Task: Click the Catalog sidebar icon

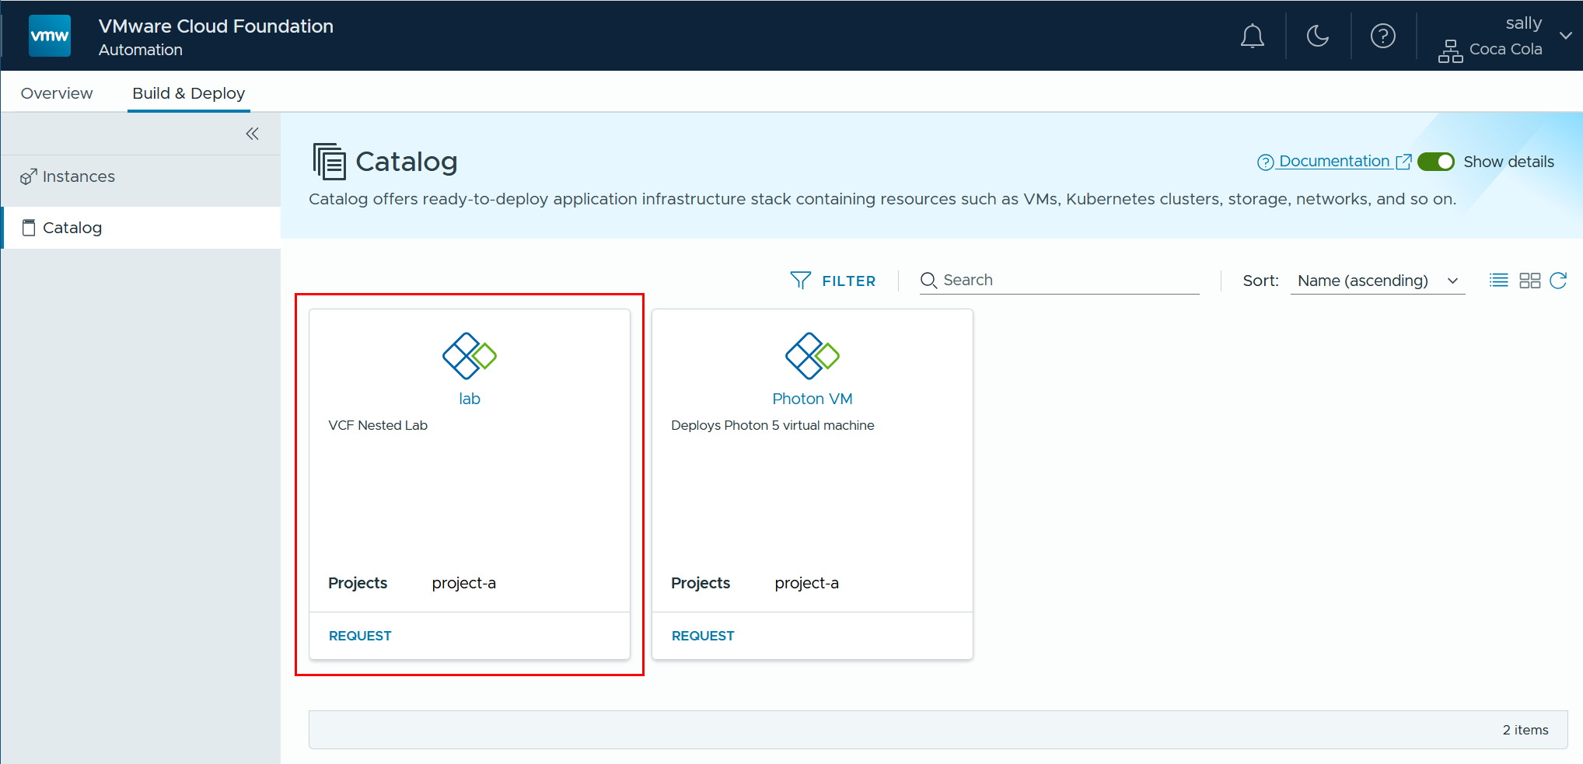Action: coord(29,228)
